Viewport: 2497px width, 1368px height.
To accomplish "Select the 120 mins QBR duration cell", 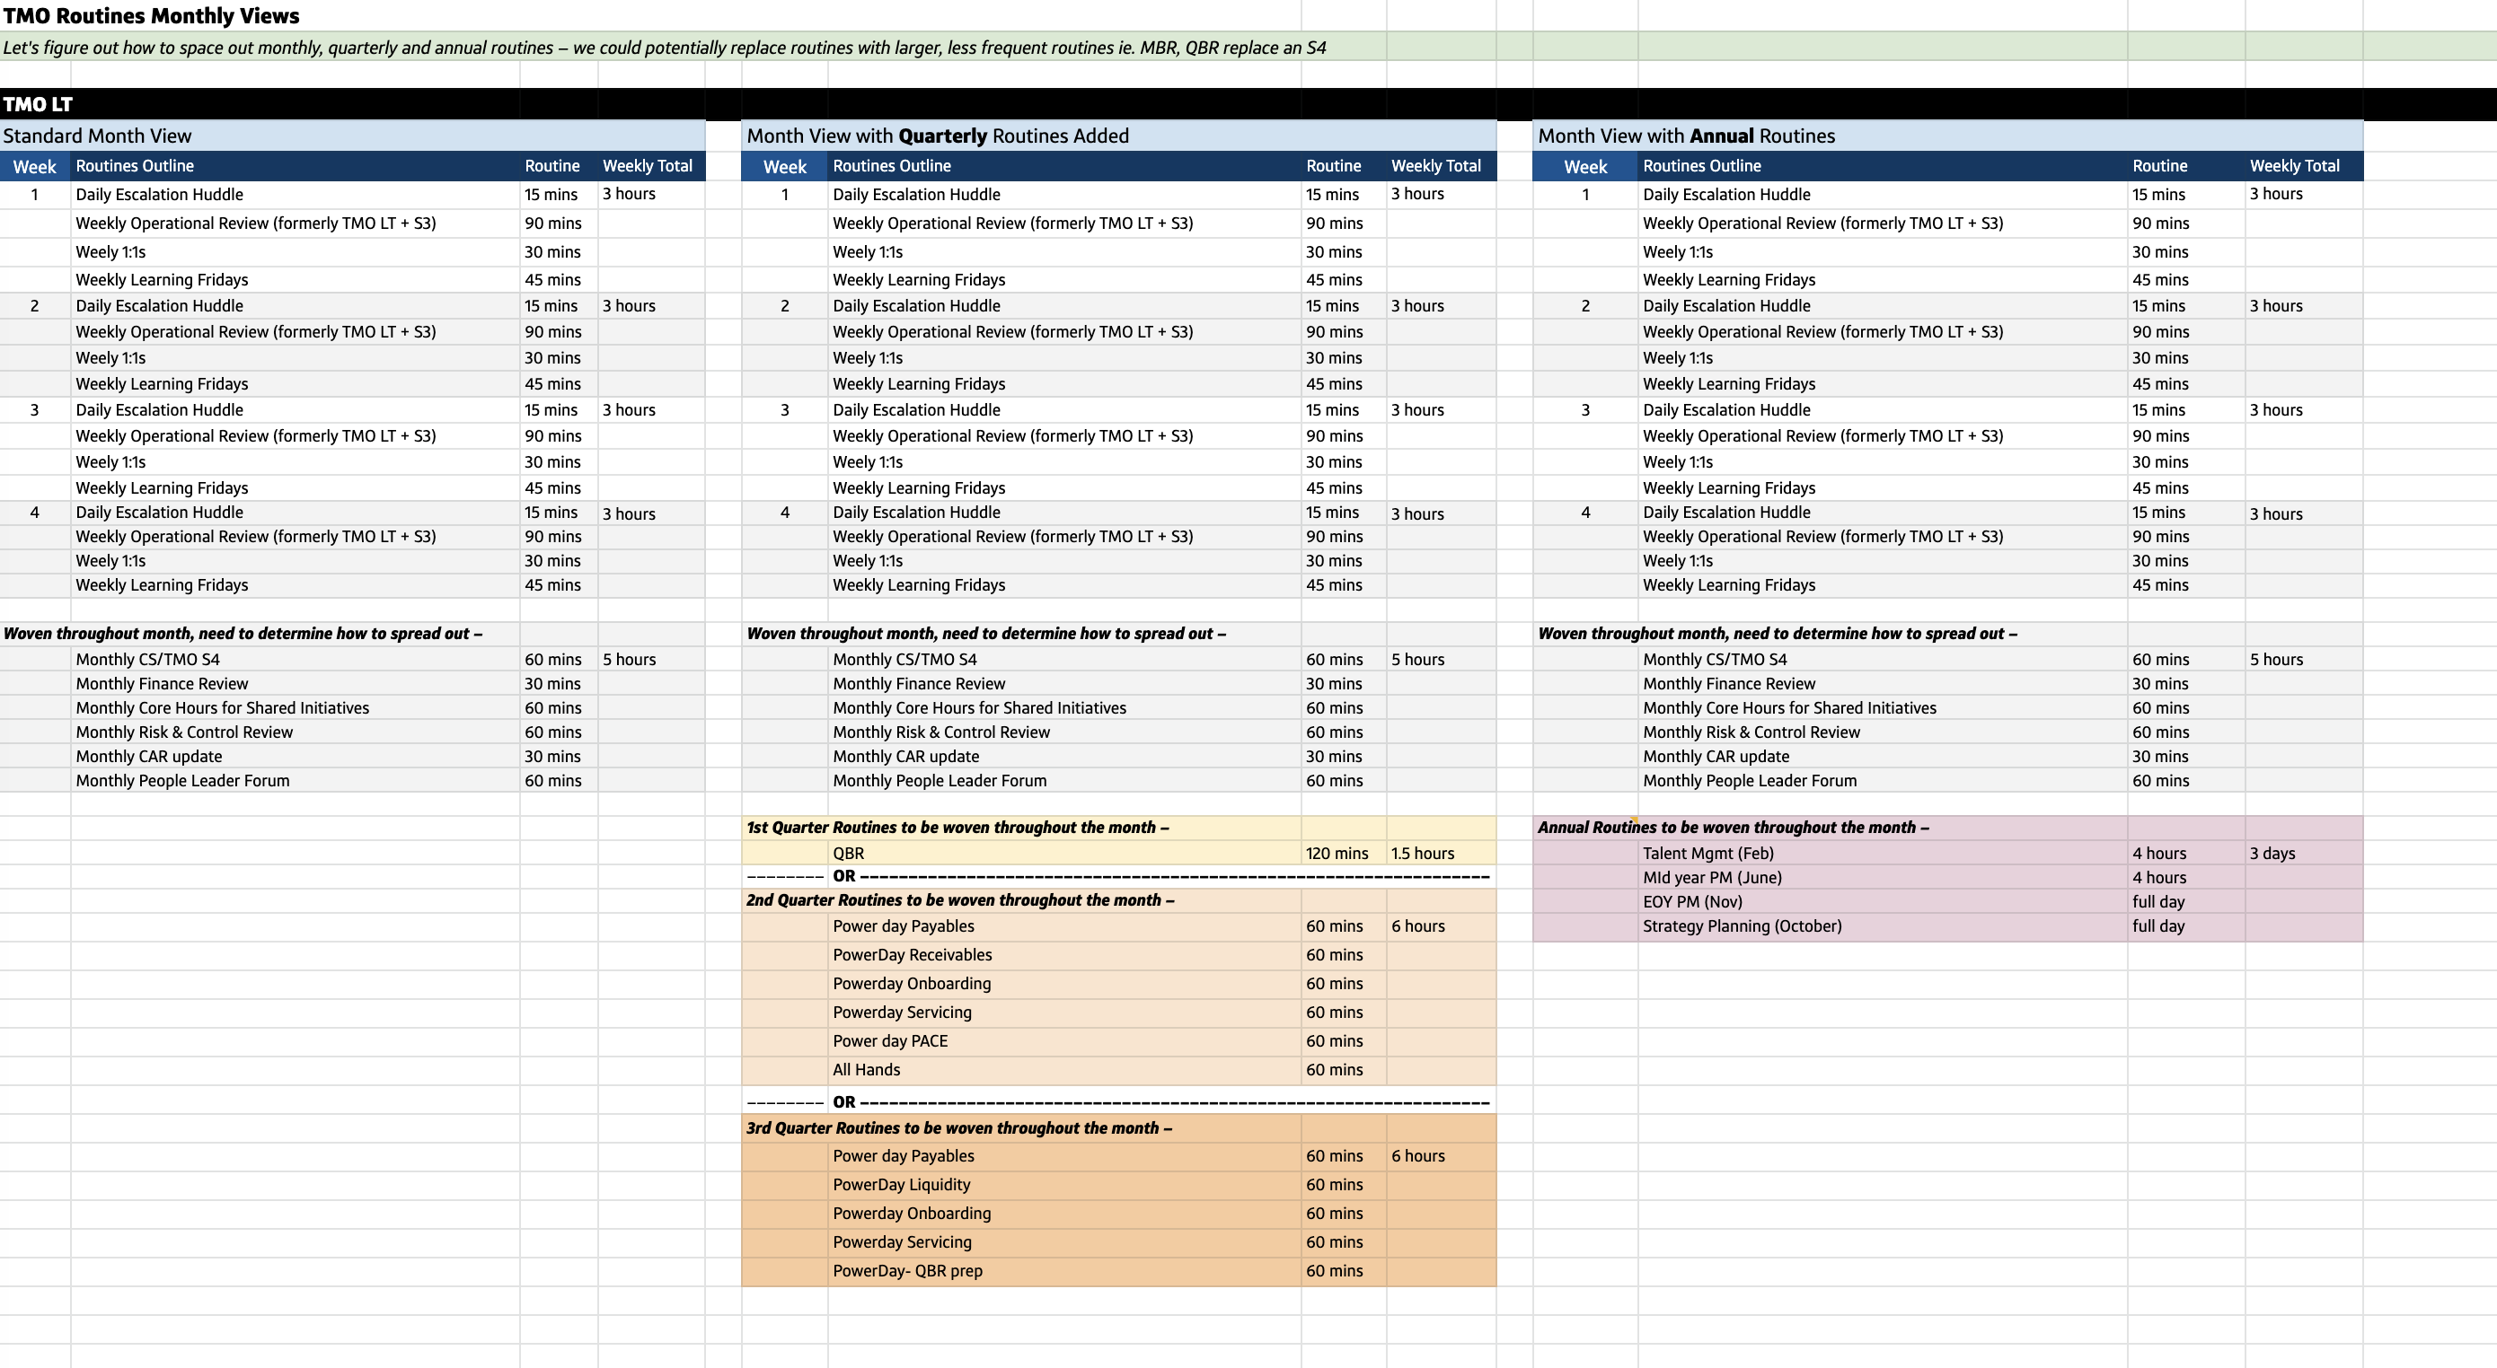I will click(x=1337, y=853).
